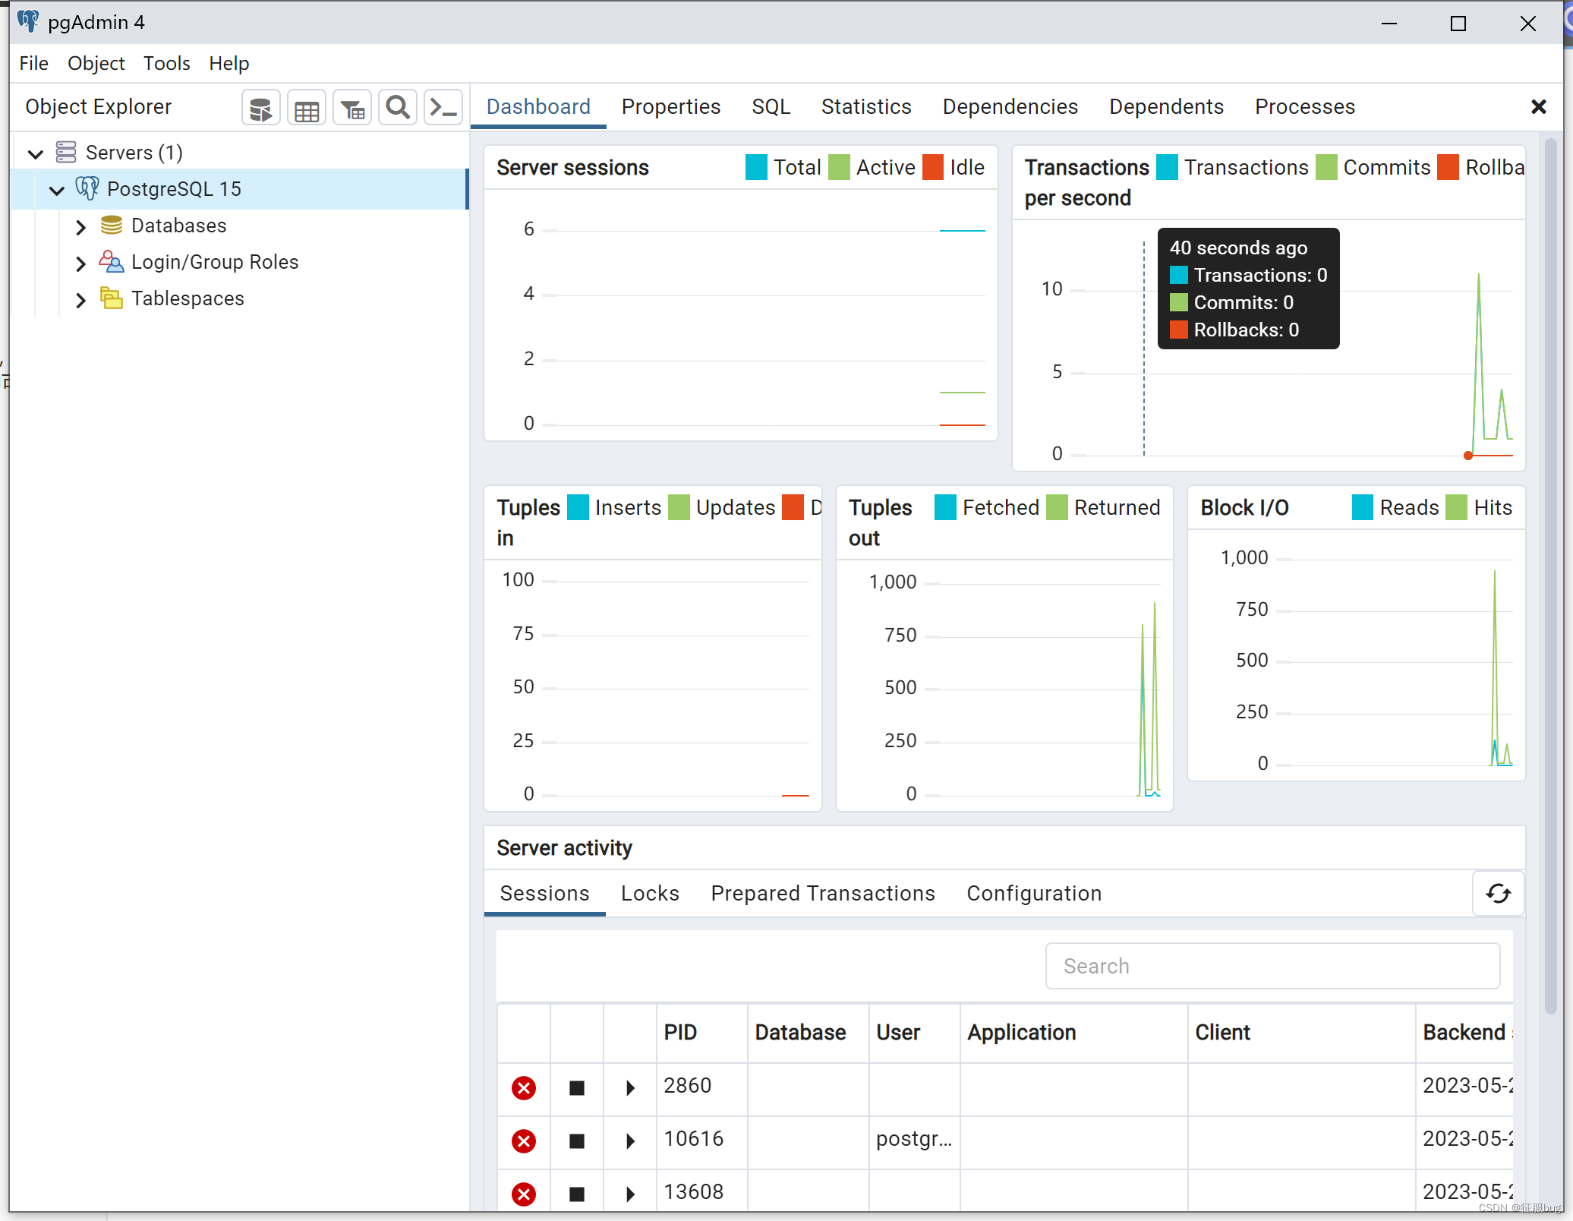The width and height of the screenshot is (1573, 1221).
Task: Click the Idle legend swatch in Server sessions
Action: coord(933,167)
